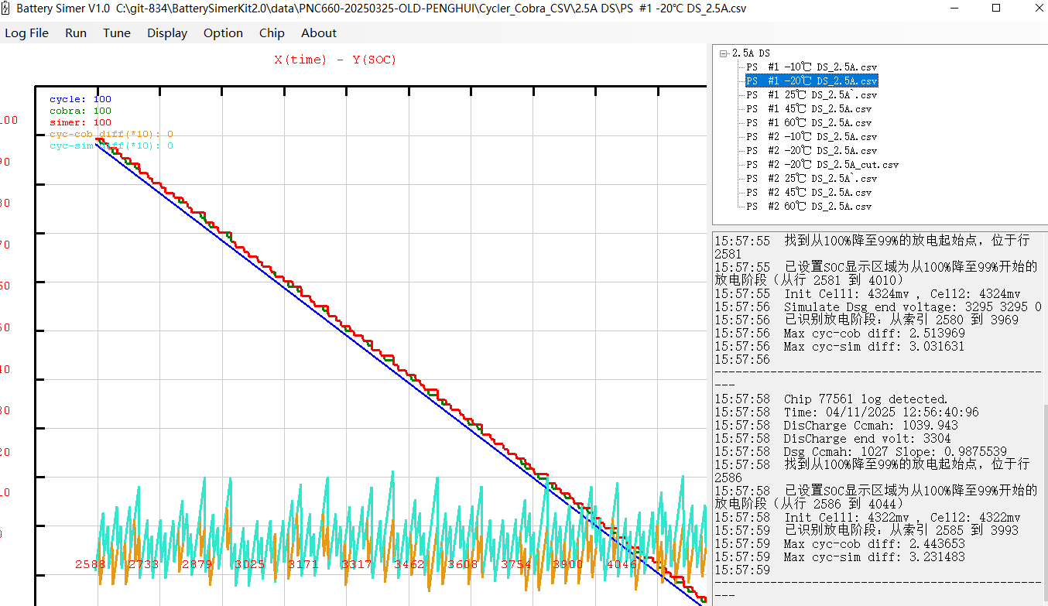Select the 2.5A DS folder label
The image size is (1048, 606).
(x=751, y=53)
